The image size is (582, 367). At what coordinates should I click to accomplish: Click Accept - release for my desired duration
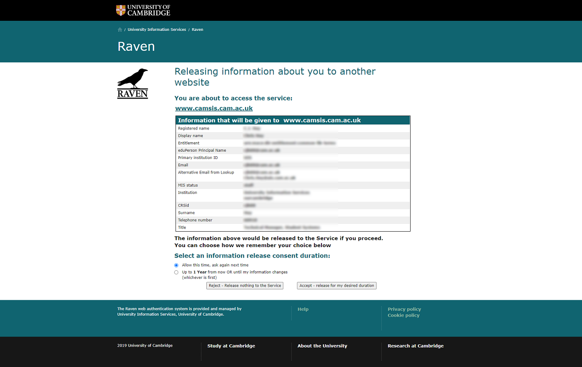point(337,286)
